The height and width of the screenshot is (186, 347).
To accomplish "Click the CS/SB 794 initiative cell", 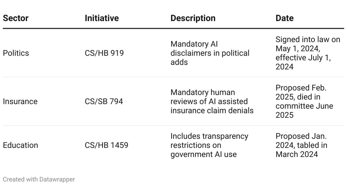I will click(x=104, y=102).
